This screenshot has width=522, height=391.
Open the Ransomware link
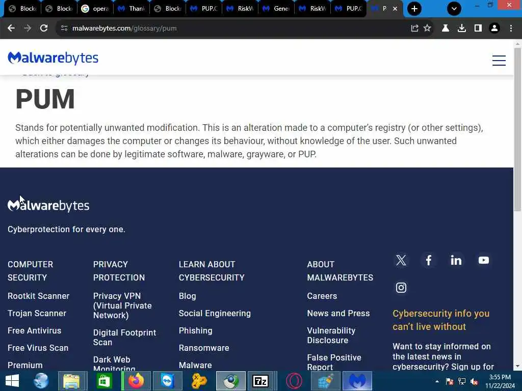204,348
